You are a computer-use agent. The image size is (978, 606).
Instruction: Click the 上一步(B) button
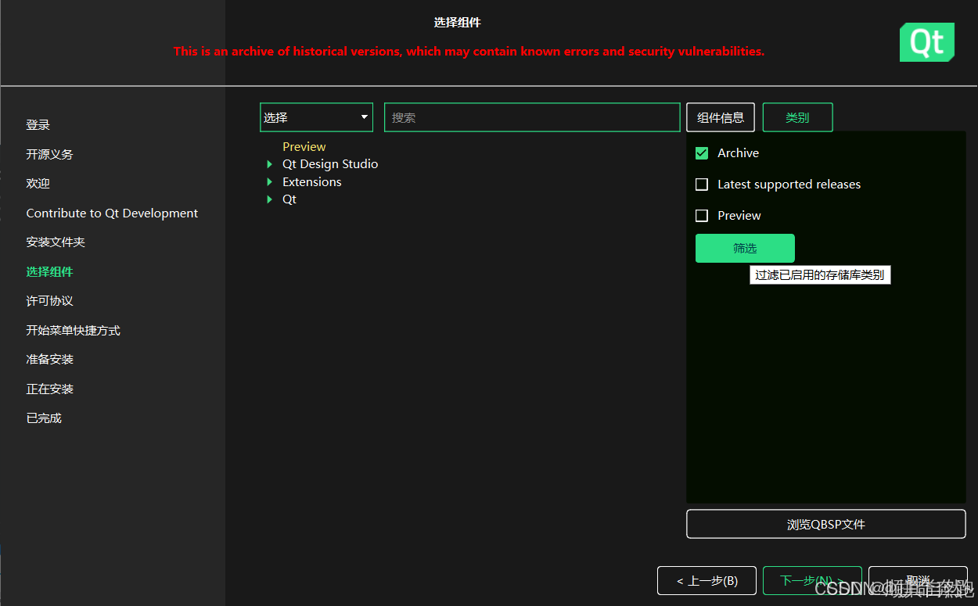[707, 580]
